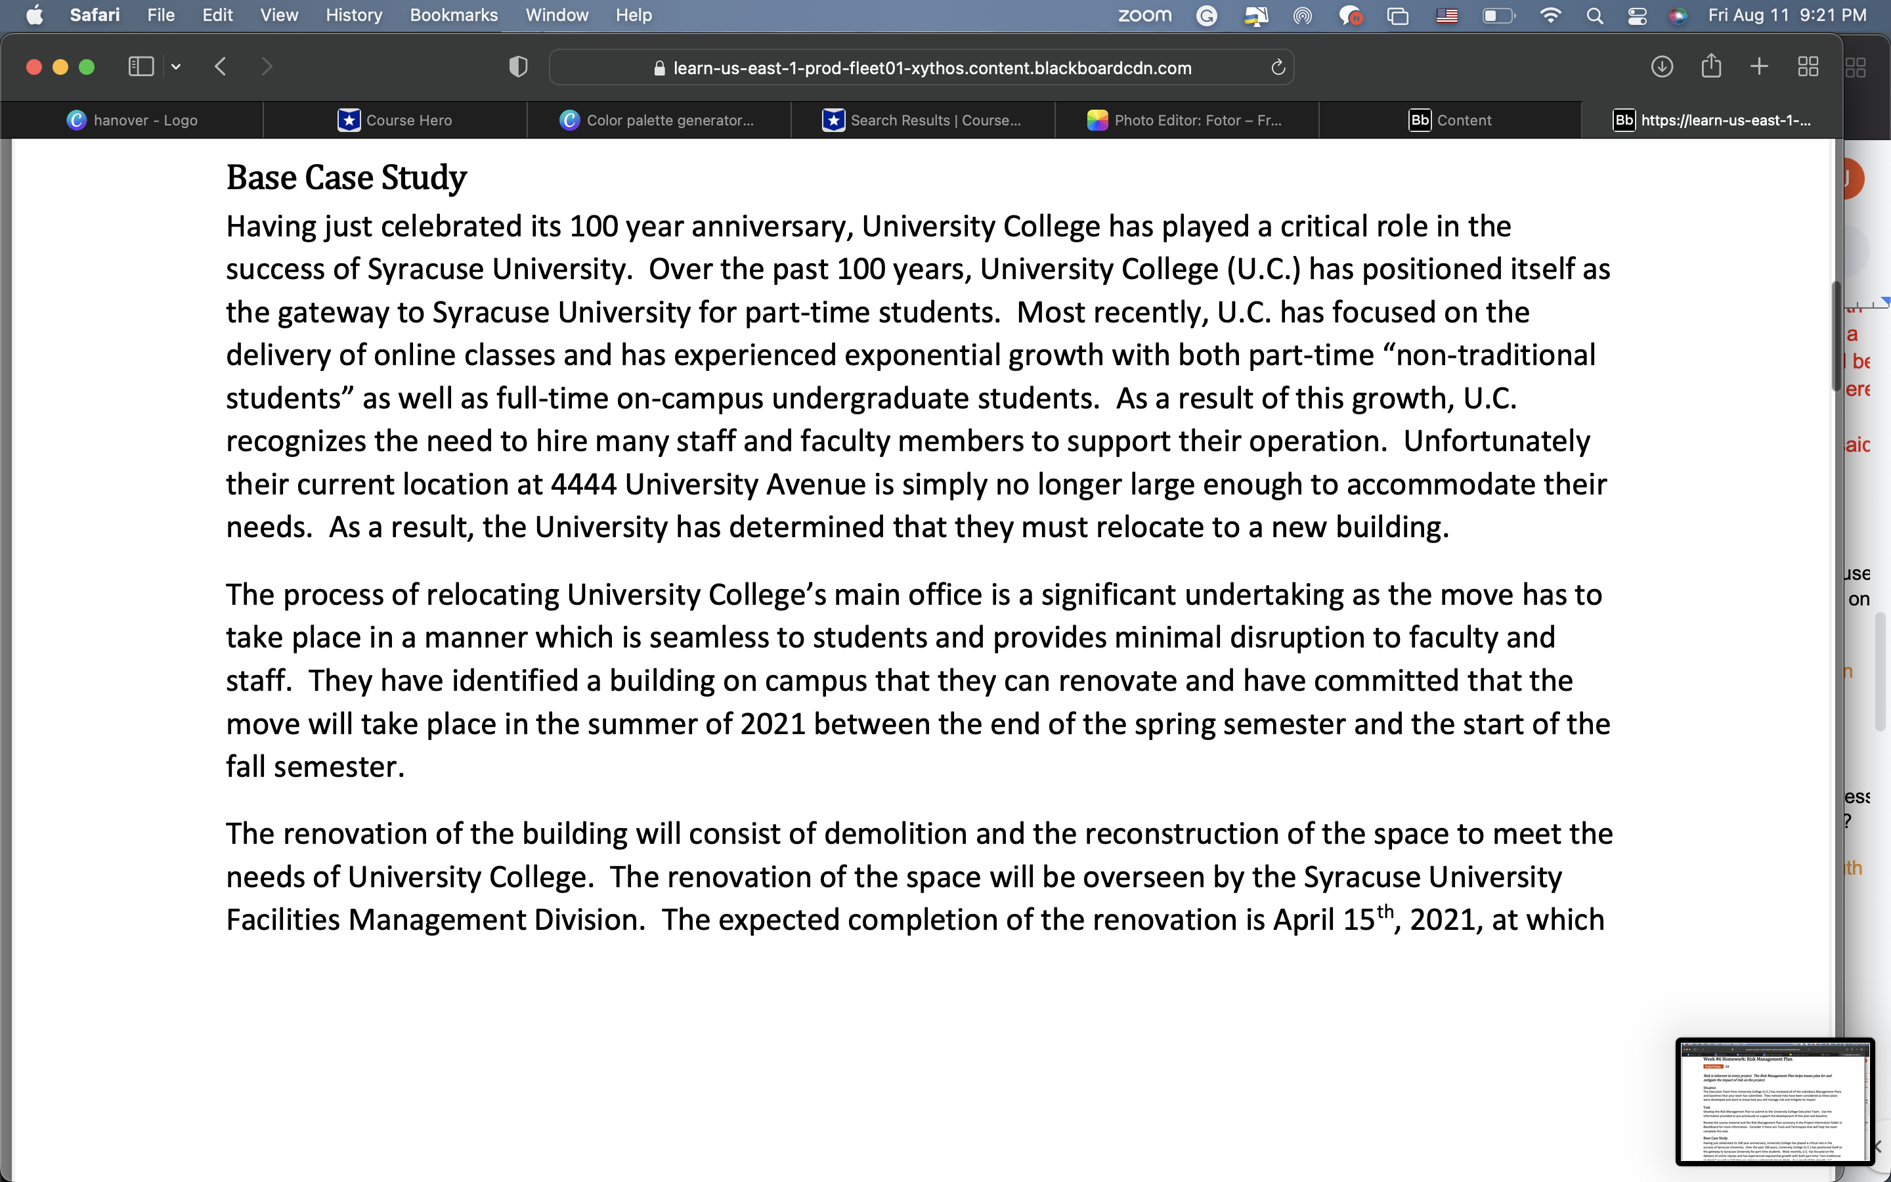Click the page vertical scrollbar

coord(1837,336)
